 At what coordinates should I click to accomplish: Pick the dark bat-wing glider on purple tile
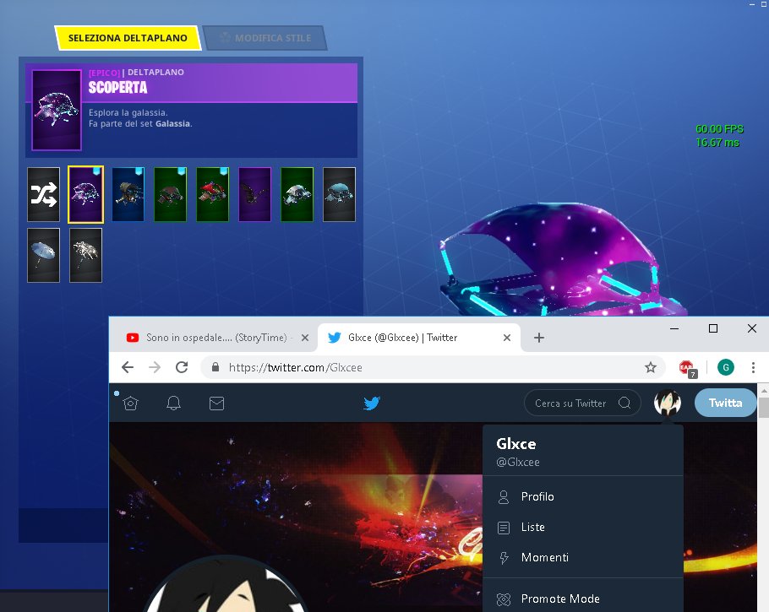(x=254, y=194)
